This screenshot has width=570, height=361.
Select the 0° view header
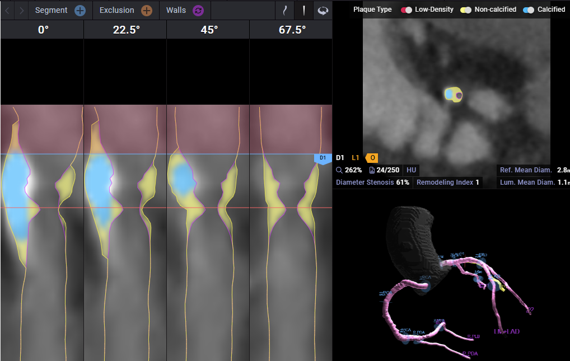[43, 30]
